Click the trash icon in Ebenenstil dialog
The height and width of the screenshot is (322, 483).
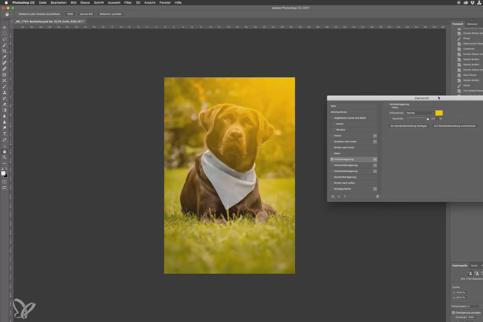(x=378, y=196)
